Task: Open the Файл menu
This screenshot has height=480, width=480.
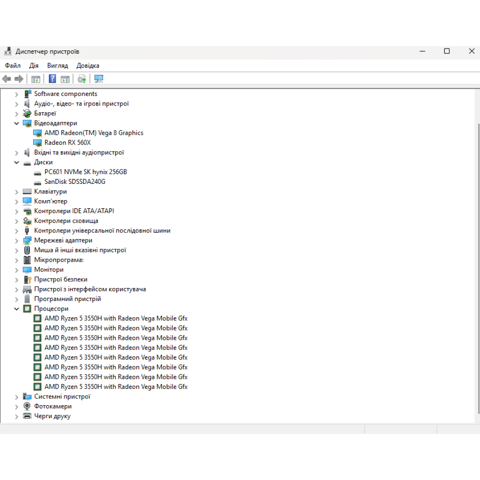Action: pyautogui.click(x=13, y=66)
